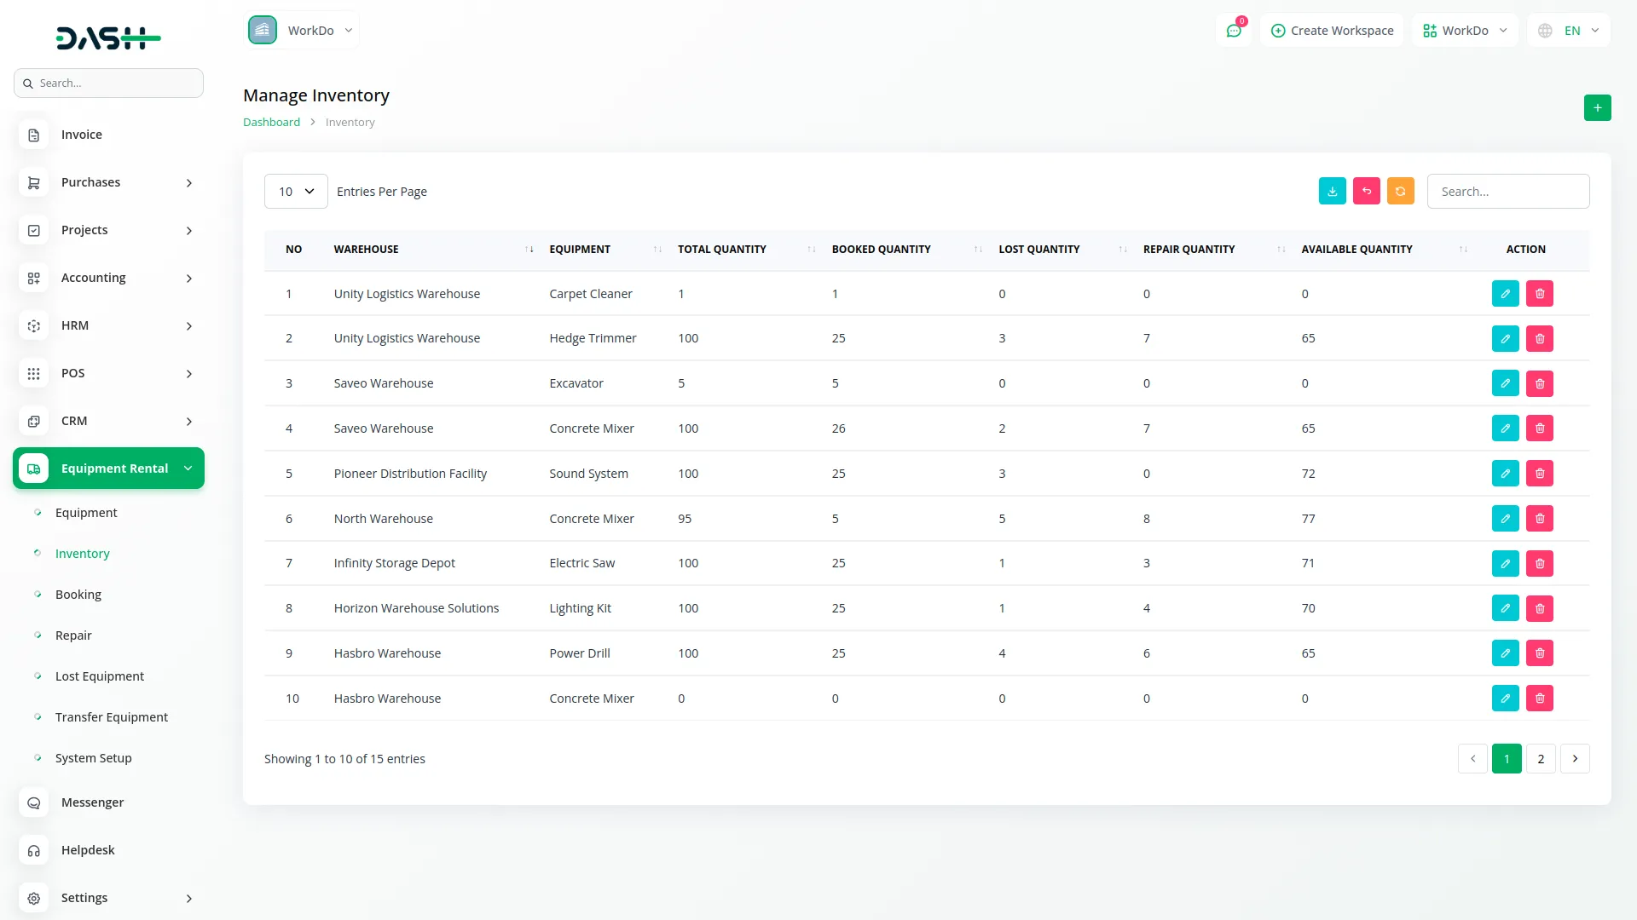Click the green plus add button
The height and width of the screenshot is (920, 1637).
point(1597,108)
